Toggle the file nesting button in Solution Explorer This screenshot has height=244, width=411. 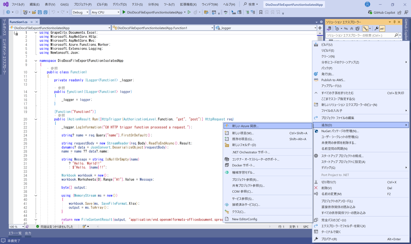[365, 29]
